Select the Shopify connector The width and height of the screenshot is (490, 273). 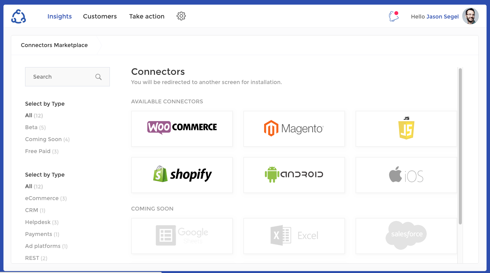[182, 175]
